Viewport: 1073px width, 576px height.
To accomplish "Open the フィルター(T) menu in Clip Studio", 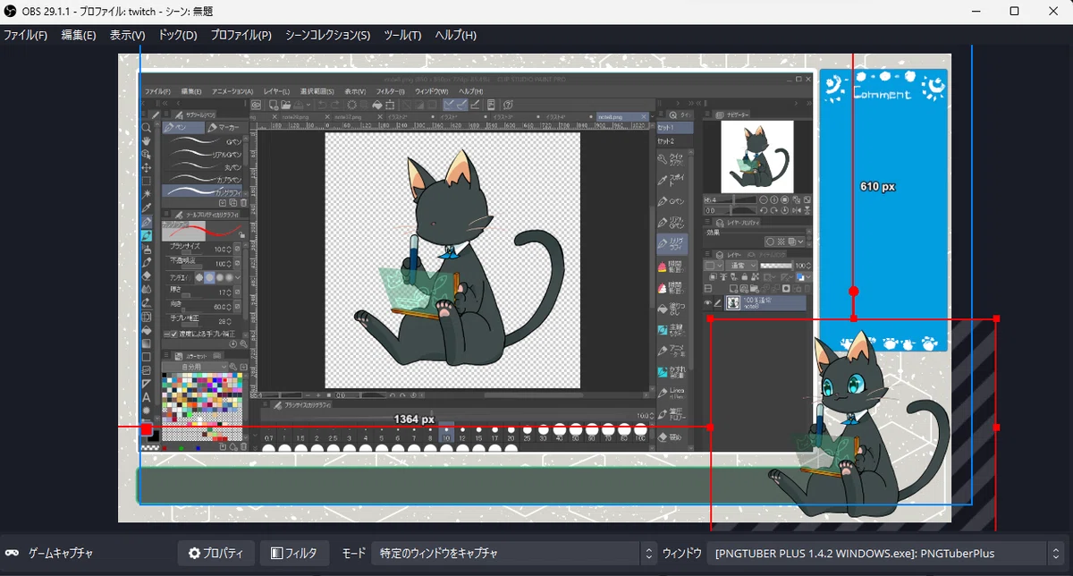I will [391, 91].
